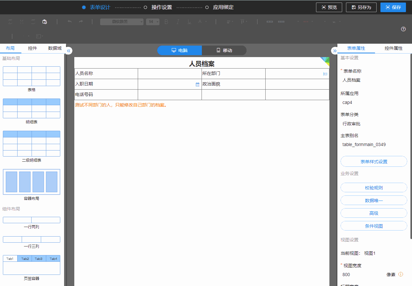Collapse the left panel with double-chevron
Image resolution: width=412 pixels, height=286 pixels.
tap(69, 51)
